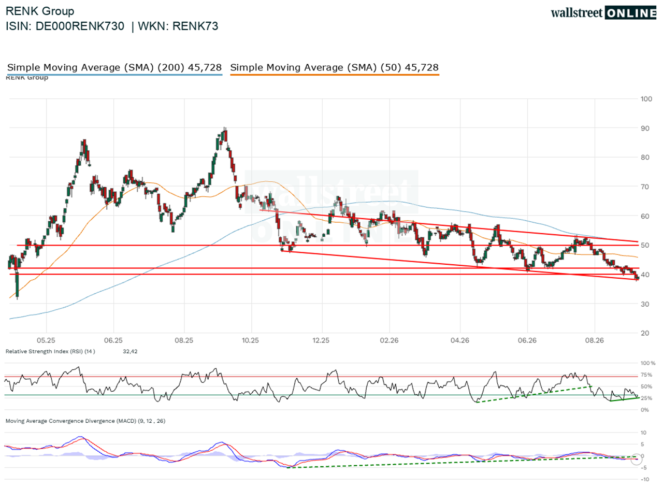Click the WKN: RENK73 text
This screenshot has height=487, width=663.
pos(179,27)
